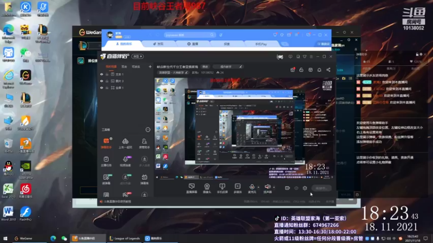Screen dimensions: 433x243
Task: Switch to the second scene tab 竖屏
Action: point(124,66)
